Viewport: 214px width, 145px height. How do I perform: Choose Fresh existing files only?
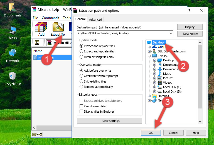pos(81,57)
